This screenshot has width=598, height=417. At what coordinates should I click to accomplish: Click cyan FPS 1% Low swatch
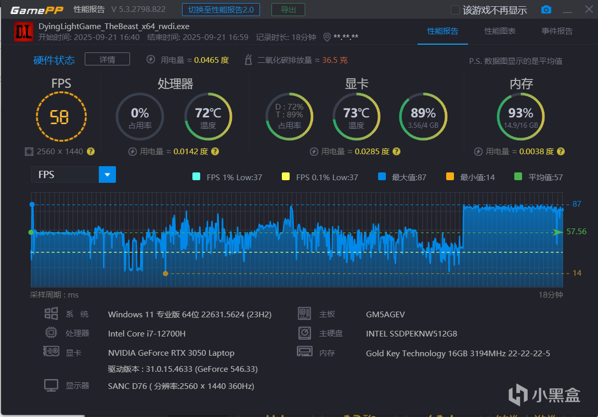point(197,177)
